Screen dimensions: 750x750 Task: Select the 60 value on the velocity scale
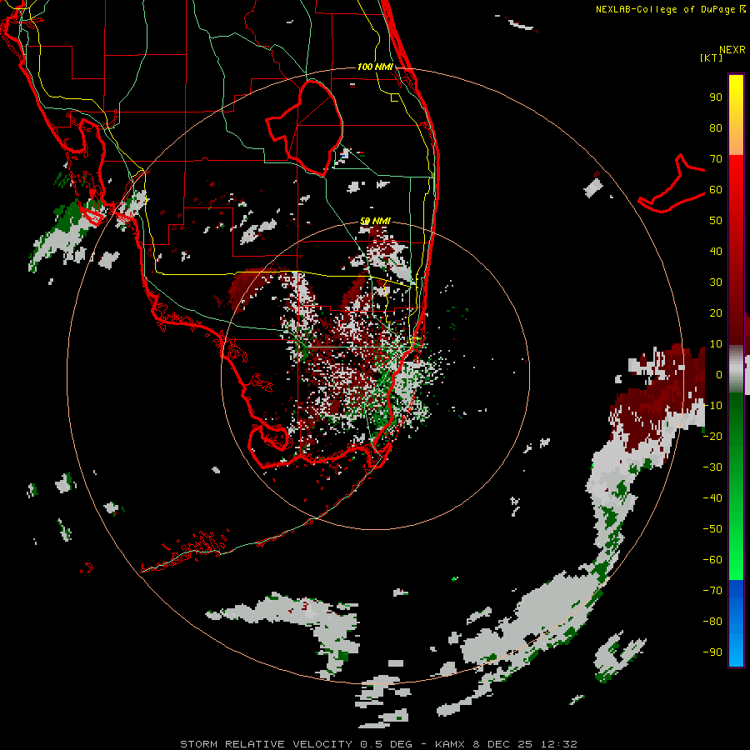[716, 189]
